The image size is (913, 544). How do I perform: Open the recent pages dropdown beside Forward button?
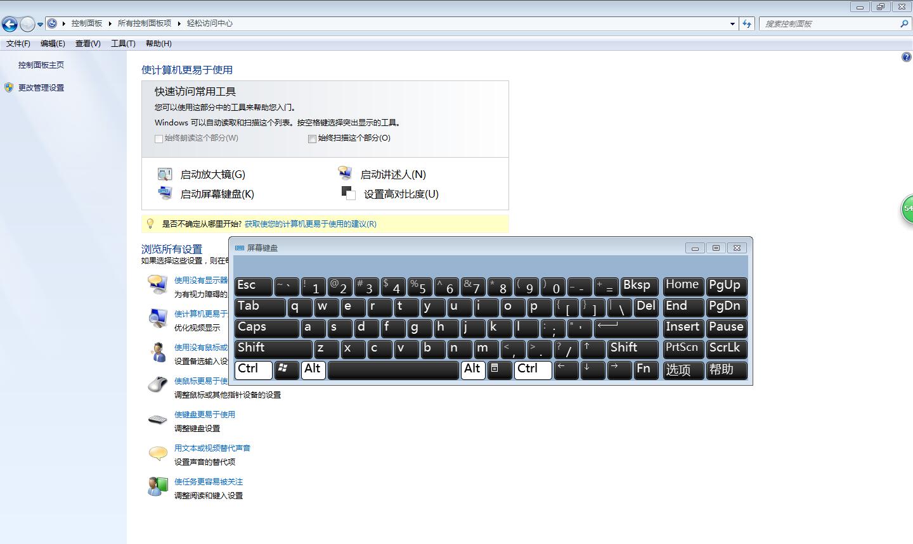pos(40,25)
